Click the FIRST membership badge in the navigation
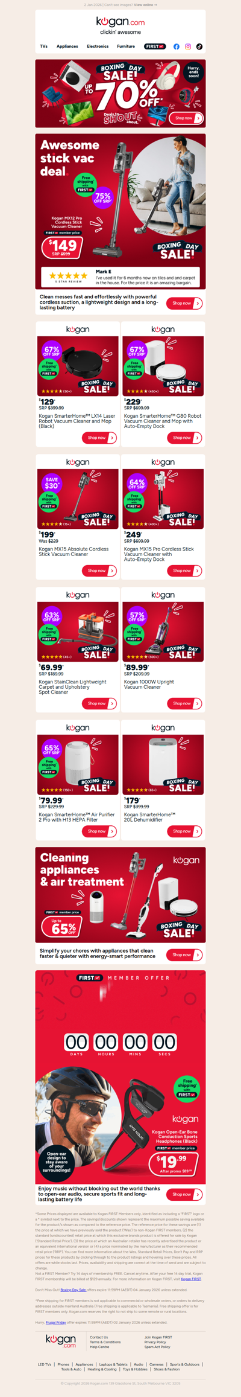Screen dimensions: 241x1397 pos(155,46)
